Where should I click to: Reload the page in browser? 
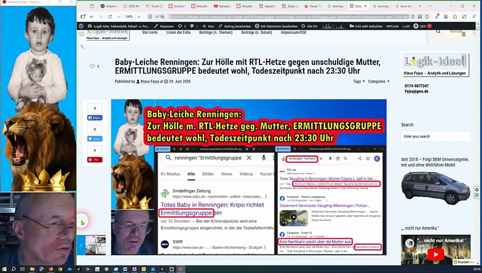pyautogui.click(x=110, y=17)
